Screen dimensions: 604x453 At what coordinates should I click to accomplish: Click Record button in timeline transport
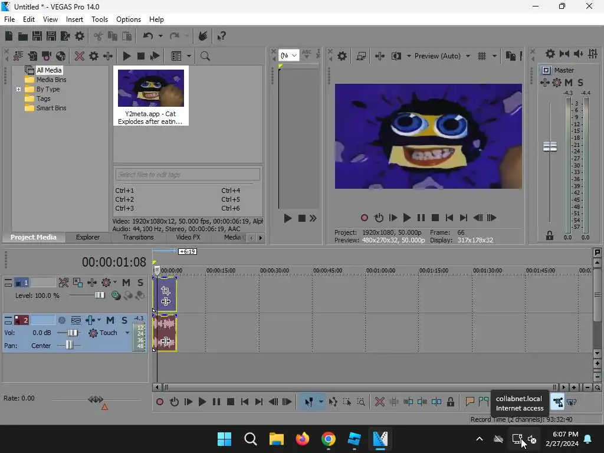click(159, 402)
